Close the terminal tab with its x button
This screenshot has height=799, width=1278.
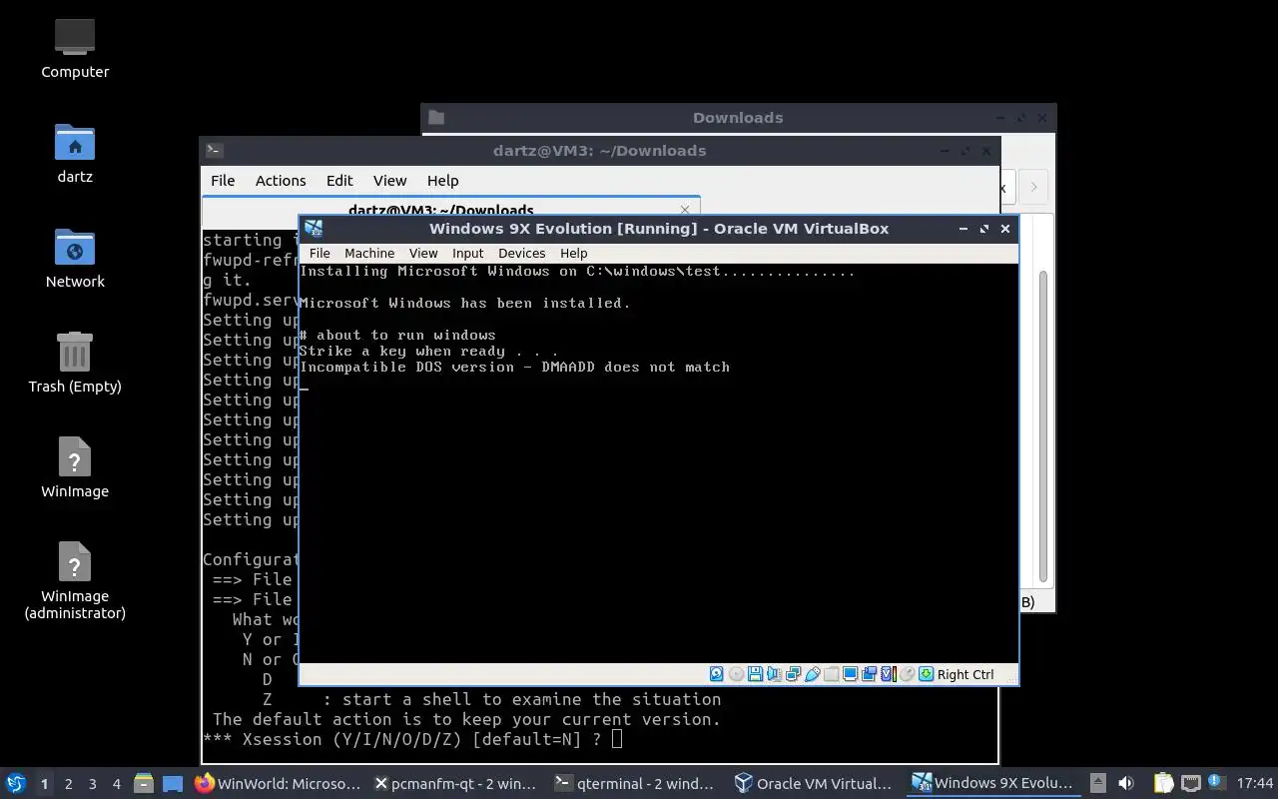(685, 210)
